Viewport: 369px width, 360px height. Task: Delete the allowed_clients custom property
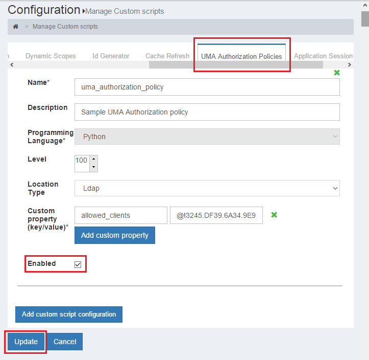pyautogui.click(x=274, y=215)
